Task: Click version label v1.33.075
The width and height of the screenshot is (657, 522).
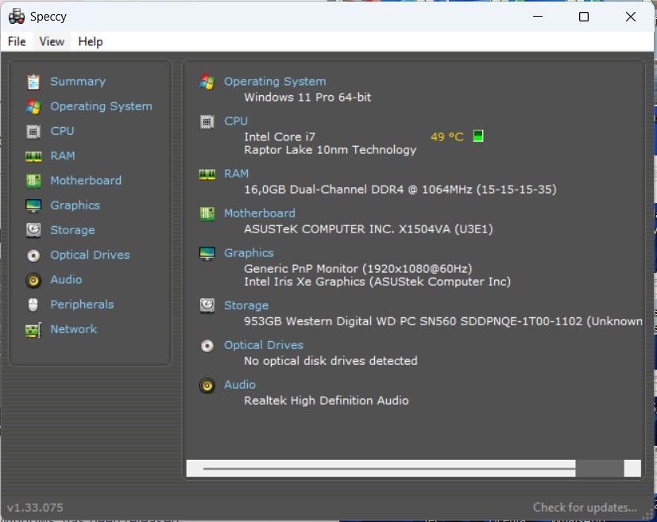Action: coord(35,508)
